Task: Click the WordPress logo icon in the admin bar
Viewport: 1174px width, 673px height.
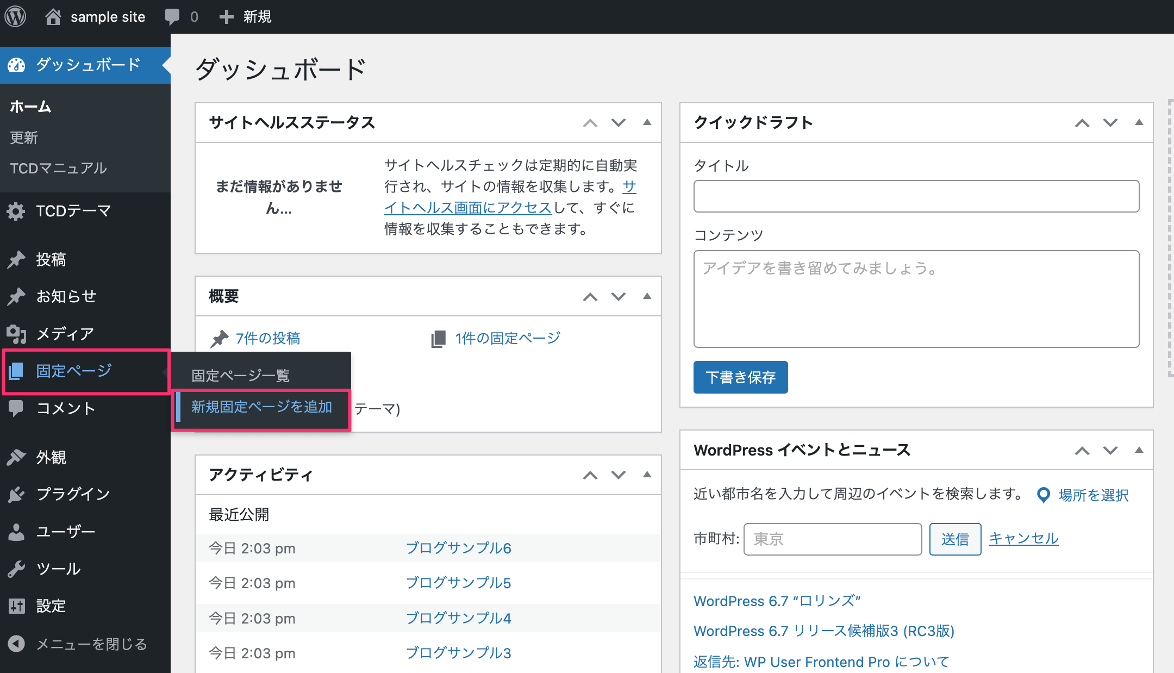Action: (x=16, y=16)
